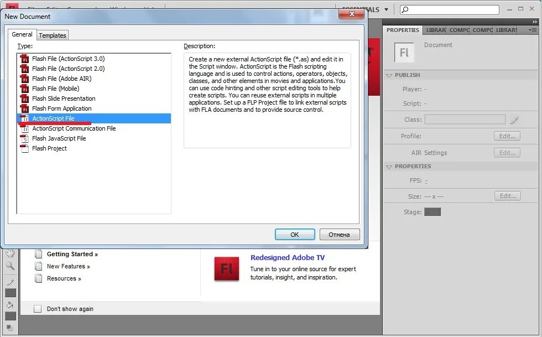This screenshot has height=337, width=542.
Task: Select Flash File (ActionScript 3.0) type
Action: 93,59
